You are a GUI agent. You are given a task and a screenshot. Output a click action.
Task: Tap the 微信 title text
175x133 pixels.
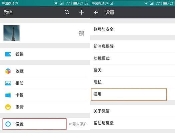[8, 12]
